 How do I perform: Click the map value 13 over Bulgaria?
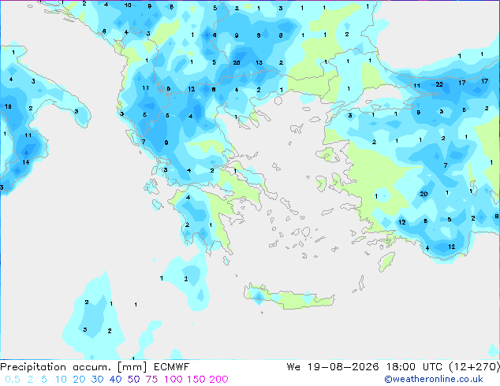259,63
